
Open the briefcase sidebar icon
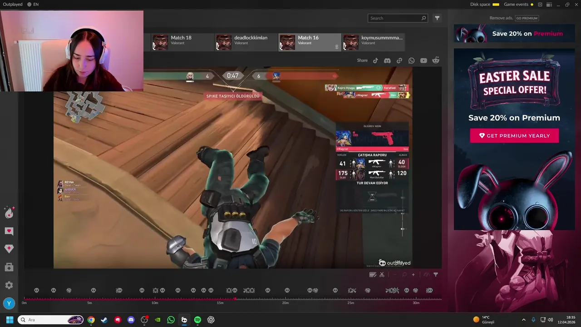pos(9,267)
